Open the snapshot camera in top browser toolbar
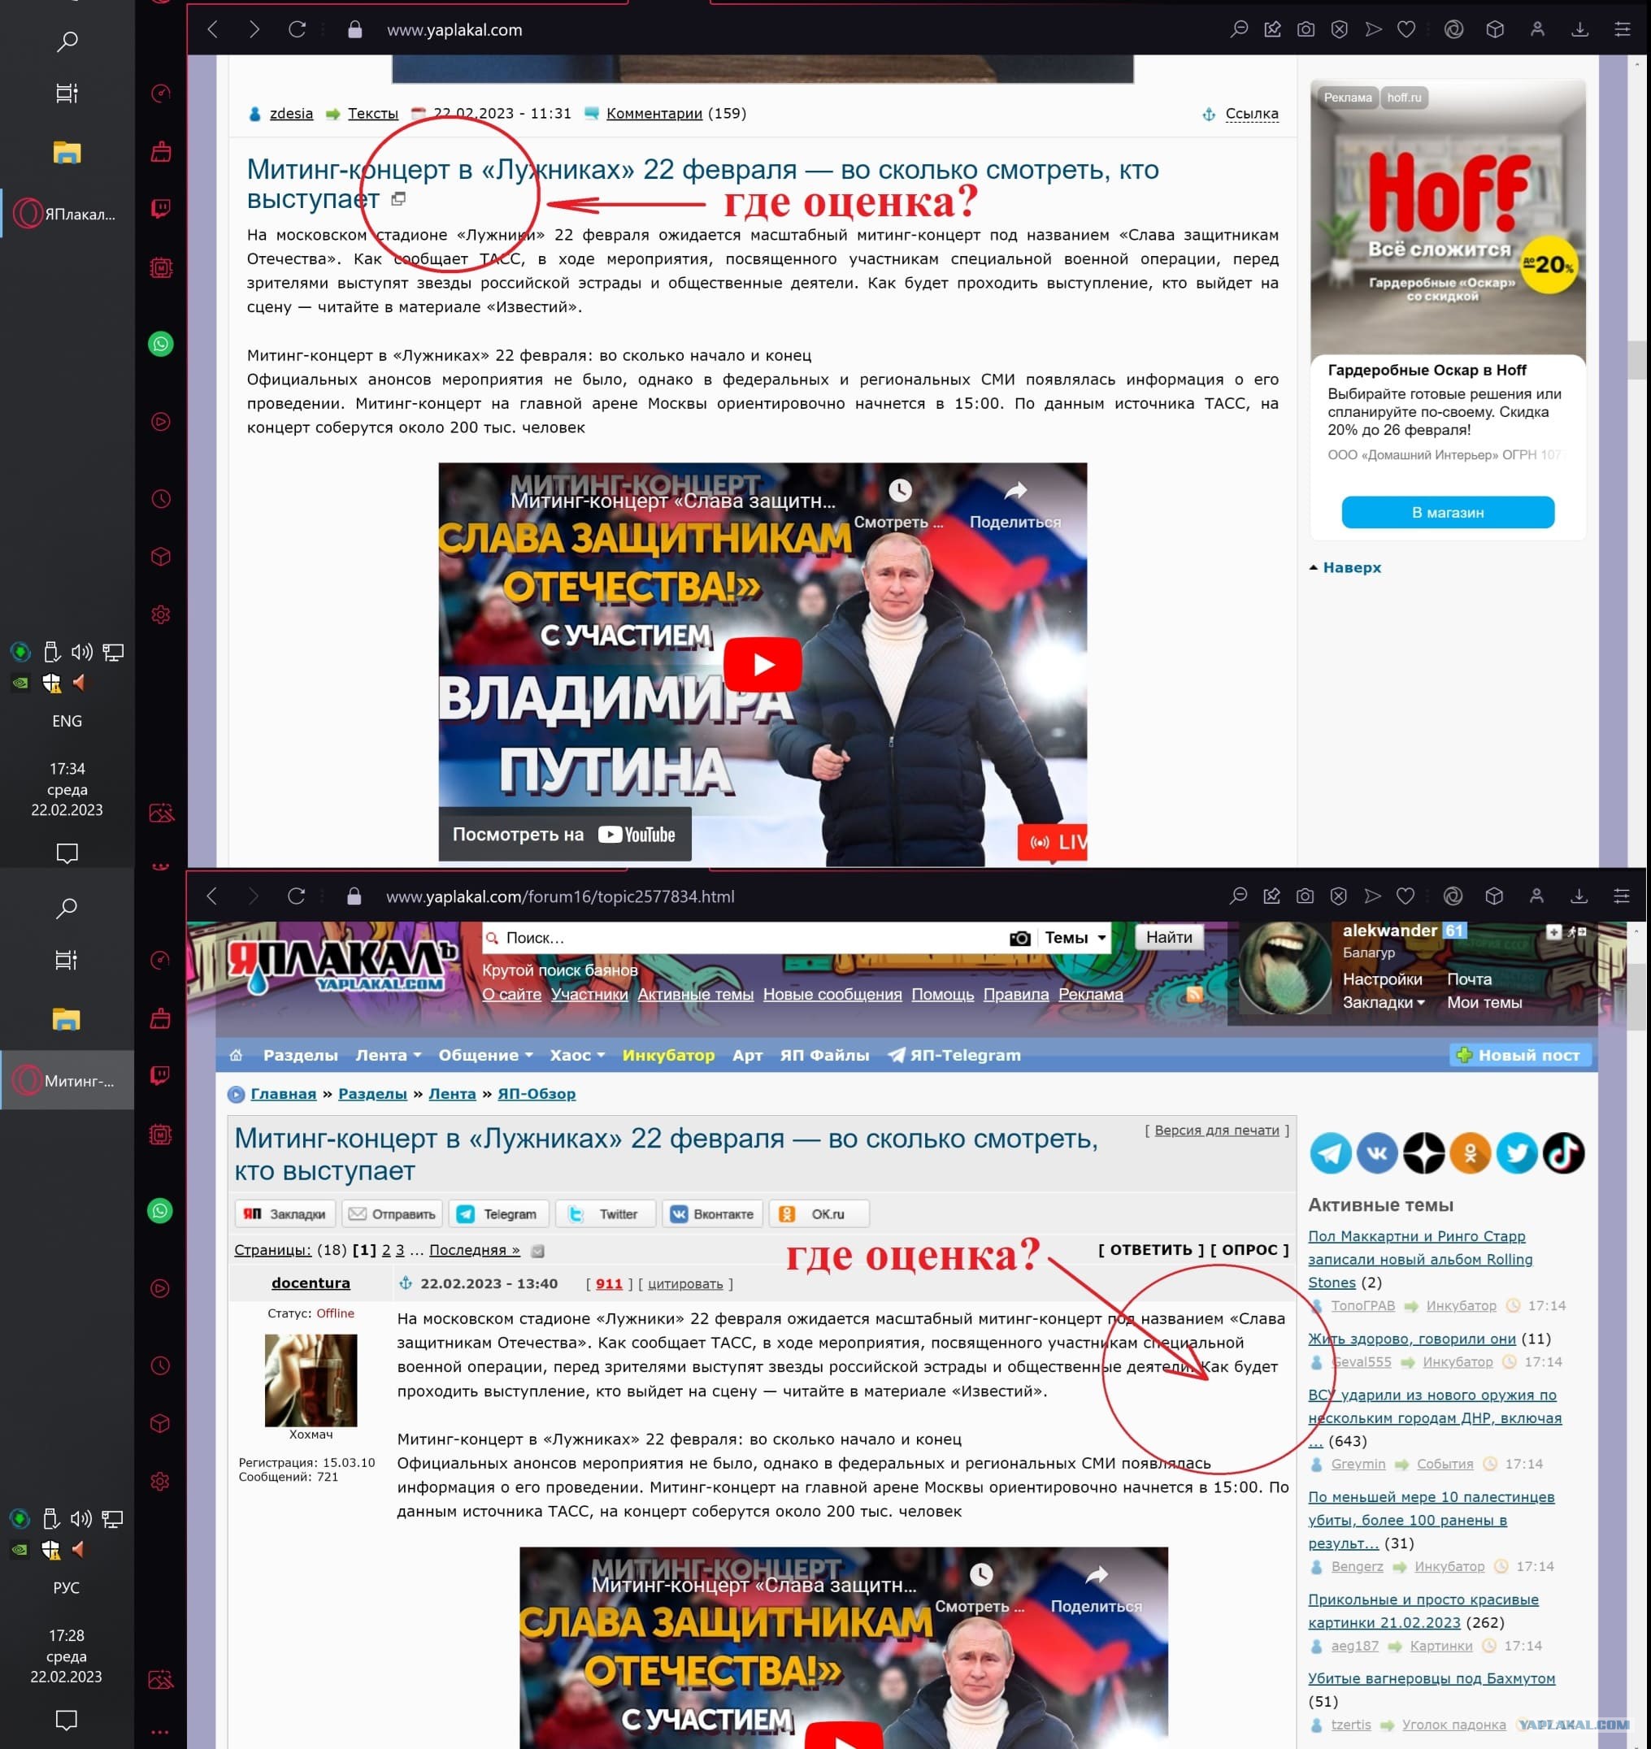The height and width of the screenshot is (1749, 1651). (1306, 30)
